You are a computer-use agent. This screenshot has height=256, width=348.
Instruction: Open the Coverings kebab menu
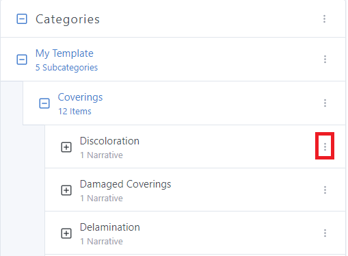325,103
